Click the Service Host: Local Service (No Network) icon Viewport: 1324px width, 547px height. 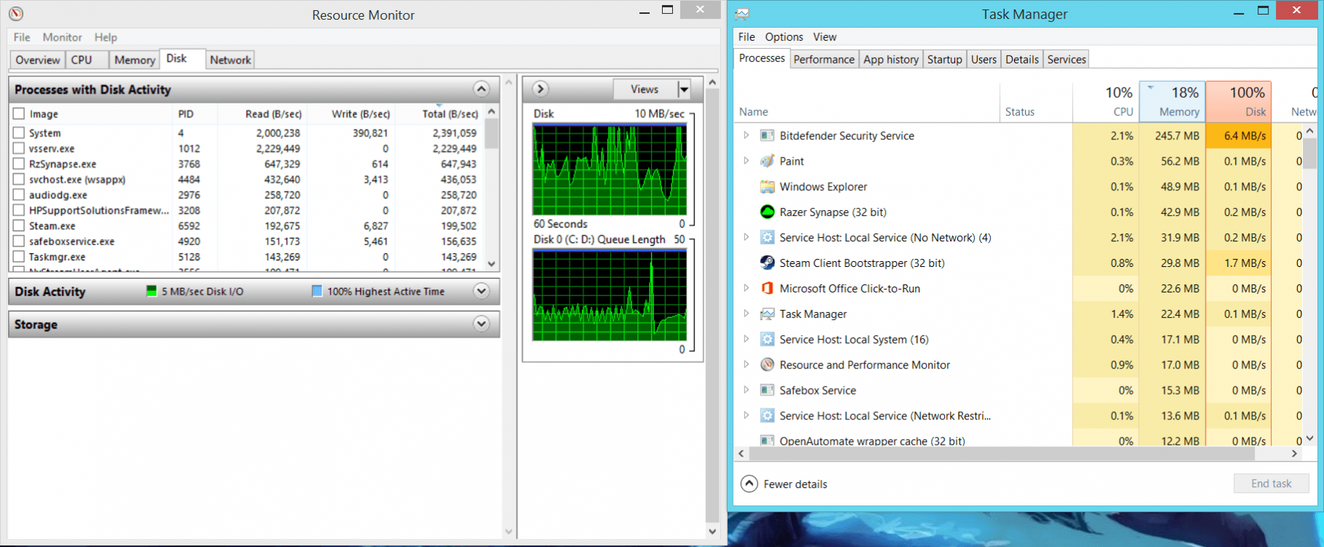[767, 238]
